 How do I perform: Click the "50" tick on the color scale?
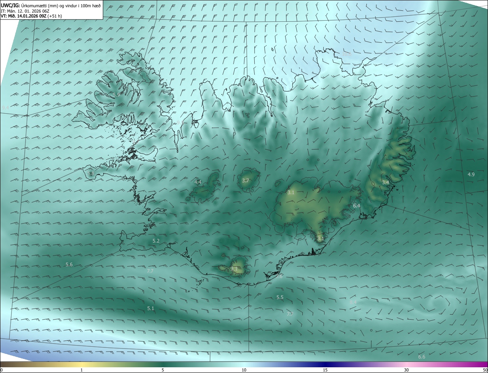[x=485, y=370]
